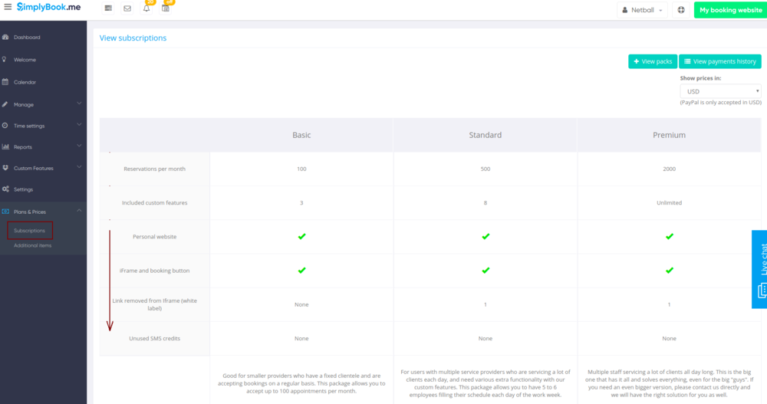767x404 pixels.
Task: Open Calendar from the sidebar
Action: pos(25,82)
